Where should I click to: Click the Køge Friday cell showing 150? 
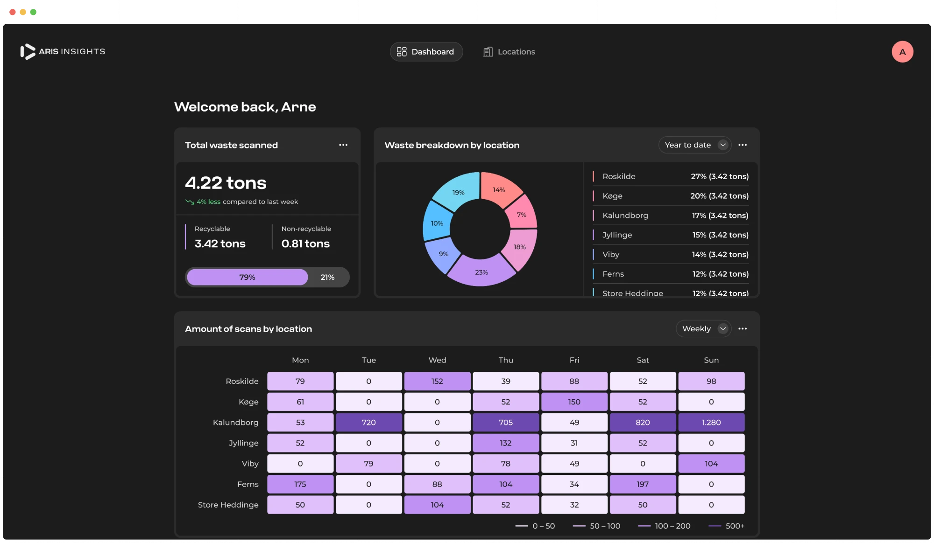574,402
